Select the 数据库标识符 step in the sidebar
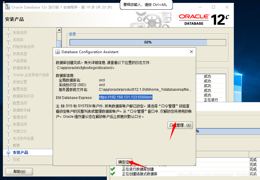This screenshot has width=260, height=180. point(23,96)
